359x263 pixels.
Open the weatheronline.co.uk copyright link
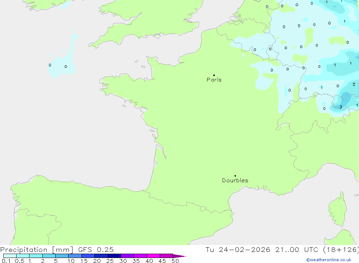(x=328, y=260)
